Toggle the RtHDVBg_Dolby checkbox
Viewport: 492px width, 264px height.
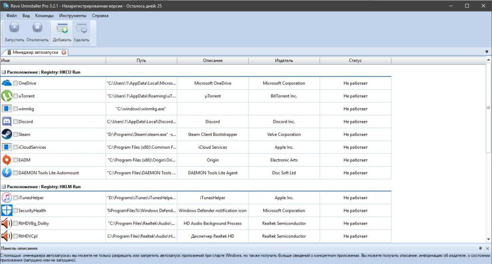(15, 224)
